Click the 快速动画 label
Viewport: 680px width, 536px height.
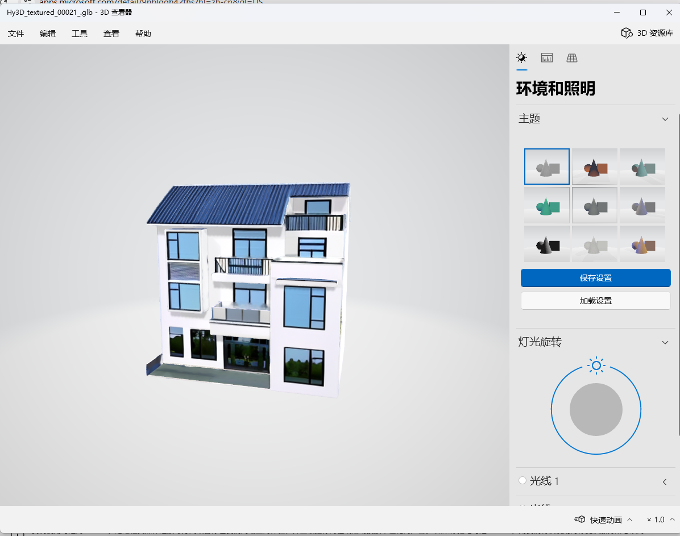click(606, 520)
